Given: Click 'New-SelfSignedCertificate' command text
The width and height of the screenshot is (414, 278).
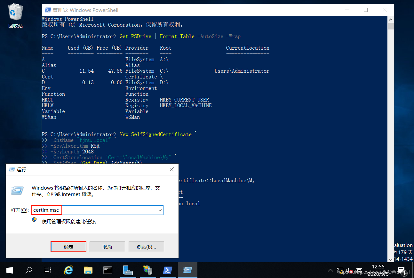Looking at the screenshot, I should click(155, 134).
